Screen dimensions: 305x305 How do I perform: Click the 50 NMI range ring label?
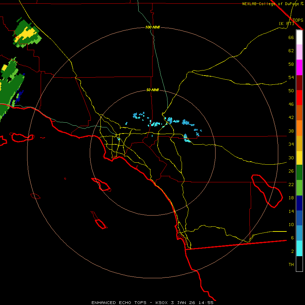(152, 90)
